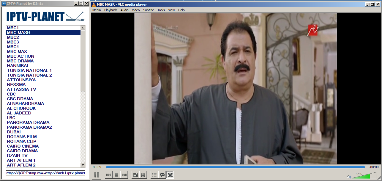Viewport: 382px width, 181px height.
Task: Pause playback in VLC
Action: (x=97, y=175)
